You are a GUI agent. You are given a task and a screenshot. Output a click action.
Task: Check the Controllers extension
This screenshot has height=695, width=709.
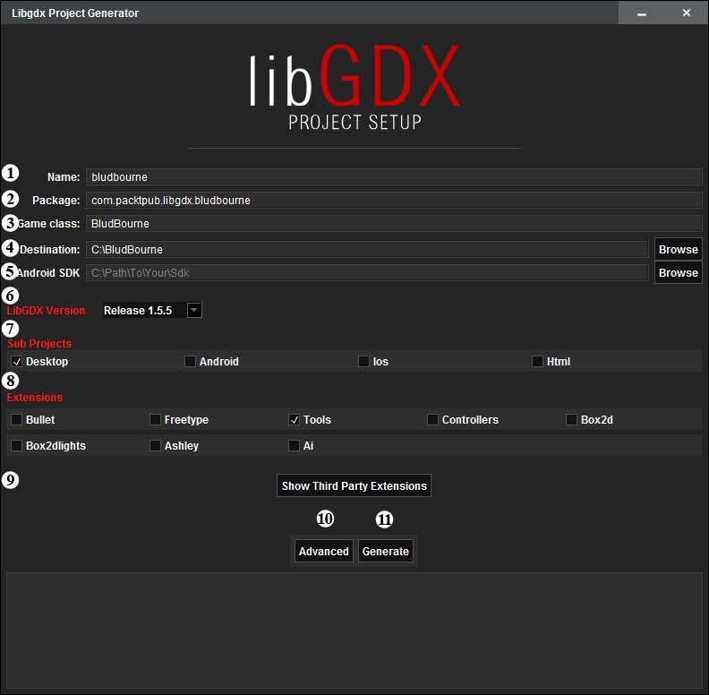point(432,419)
